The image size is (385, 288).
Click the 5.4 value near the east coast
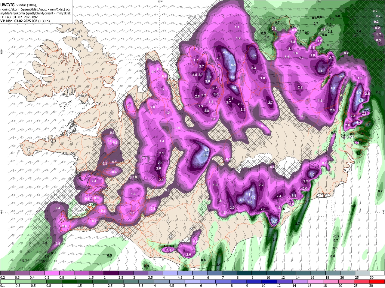coord(359,93)
